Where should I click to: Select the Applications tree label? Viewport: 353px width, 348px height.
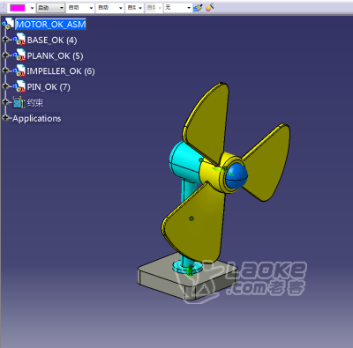[37, 118]
